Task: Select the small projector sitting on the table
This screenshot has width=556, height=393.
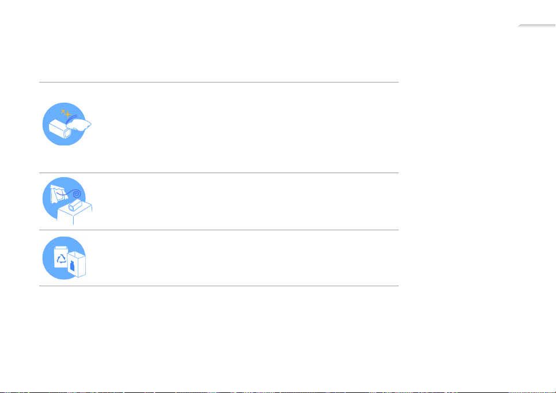Action: [x=75, y=205]
